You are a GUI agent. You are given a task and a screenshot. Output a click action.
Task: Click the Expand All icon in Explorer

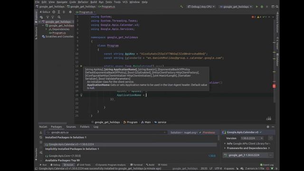point(59,12)
